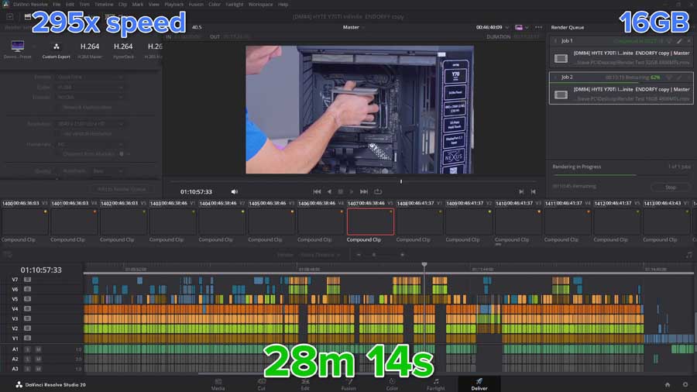Image resolution: width=697 pixels, height=392 pixels.
Task: Mute audio track A1
Action: click(38, 349)
